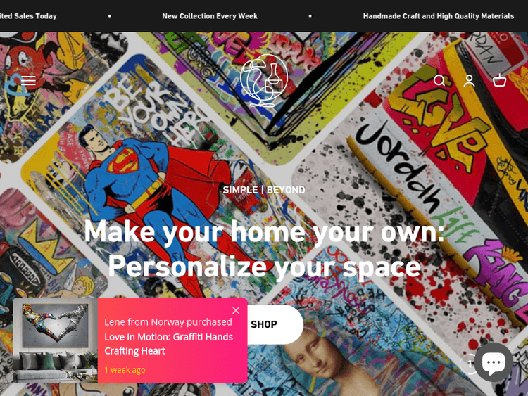528x396 pixels.
Task: Click 'Personalize your space' headline line
Action: (x=264, y=267)
